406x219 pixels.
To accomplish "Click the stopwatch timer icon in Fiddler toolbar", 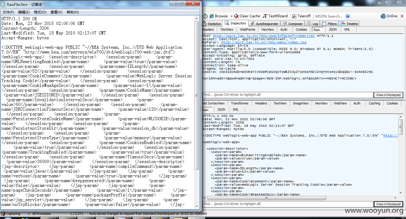I will (x=205, y=16).
